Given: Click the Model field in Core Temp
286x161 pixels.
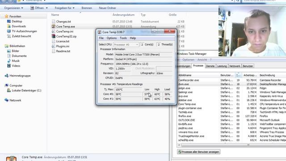Looking at the screenshot, I should pos(143,55).
